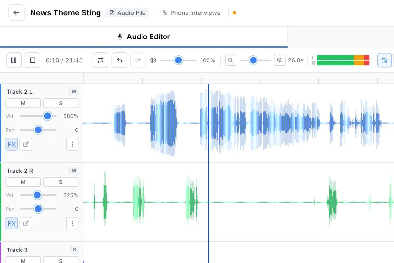Image resolution: width=394 pixels, height=263 pixels.
Task: Solo Track 2 R
Action: point(61,182)
